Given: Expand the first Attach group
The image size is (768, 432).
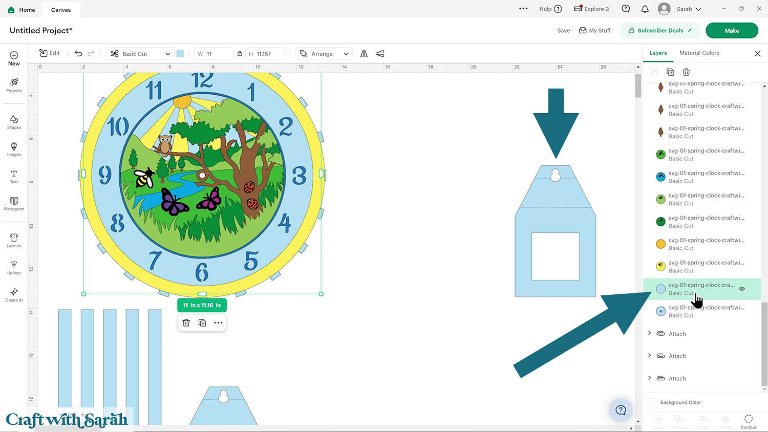Looking at the screenshot, I should point(650,333).
